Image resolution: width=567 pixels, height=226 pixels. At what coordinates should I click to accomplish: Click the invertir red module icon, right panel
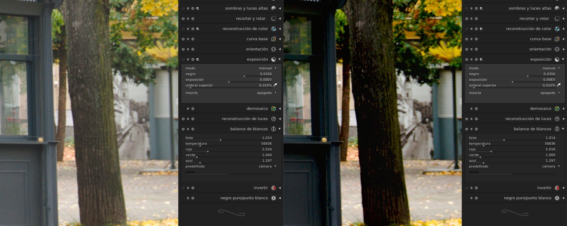557,188
